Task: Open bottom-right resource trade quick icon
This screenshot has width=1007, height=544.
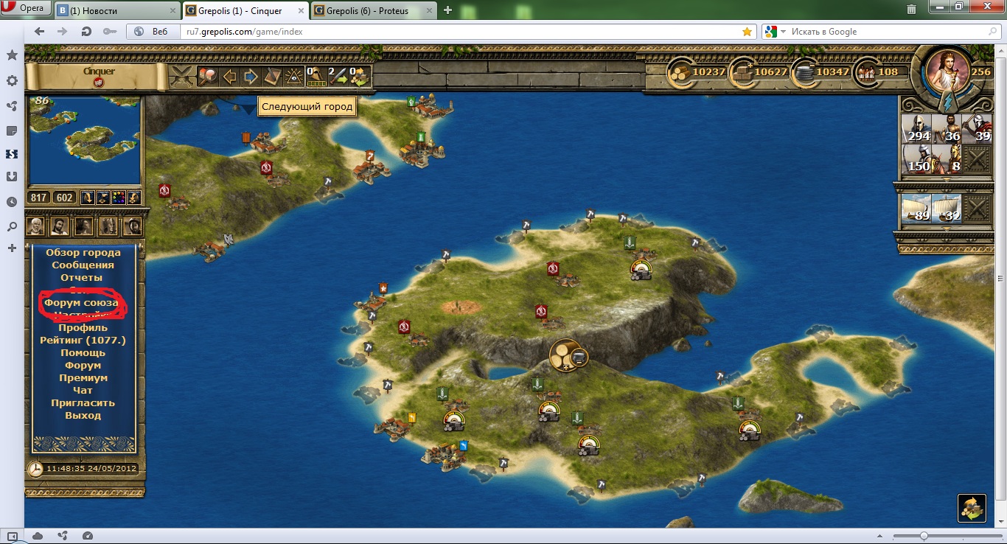Action: click(972, 508)
